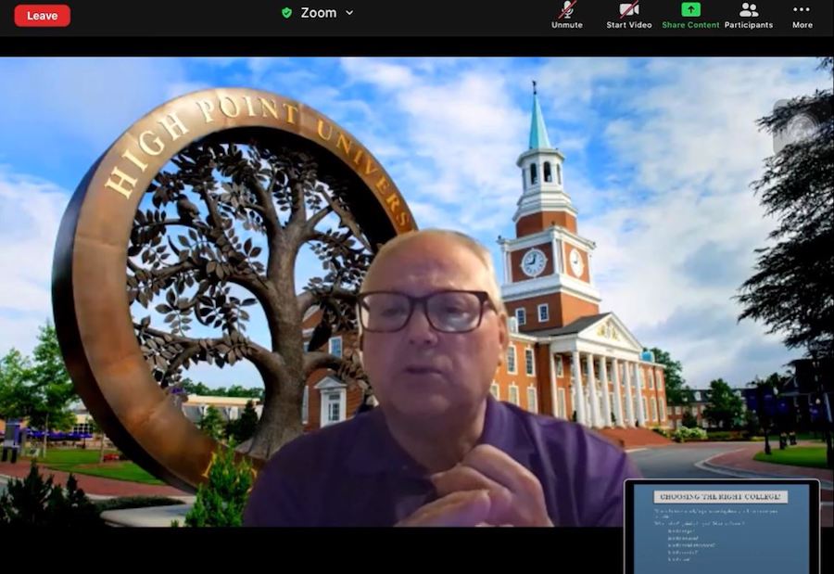Unmute the microphone
Screen dimensions: 834x574
click(566, 16)
